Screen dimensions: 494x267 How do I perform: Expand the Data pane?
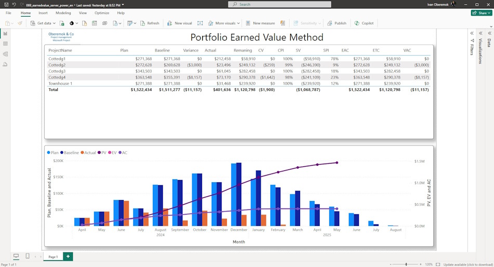coord(490,33)
